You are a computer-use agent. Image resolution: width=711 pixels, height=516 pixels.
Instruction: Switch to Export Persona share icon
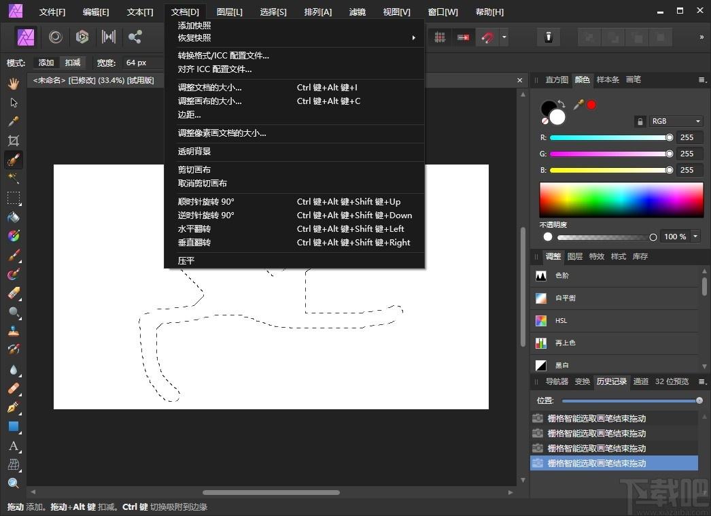135,37
